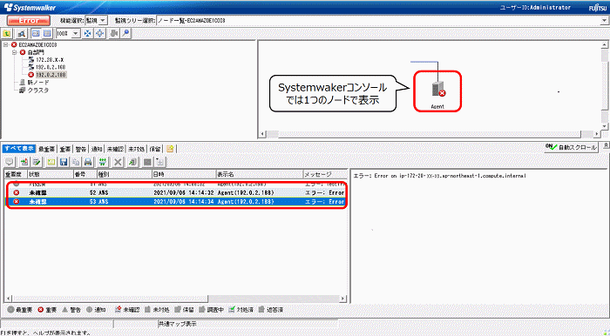This screenshot has height=336, width=610.
Task: Click the 日時 column header
Action: [x=183, y=174]
